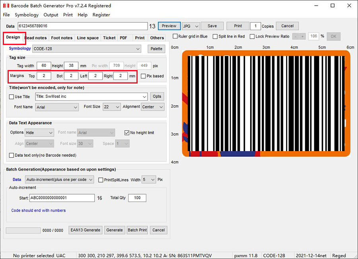Open the Symbology menu
The width and height of the screenshot is (358, 259).
(x=27, y=15)
